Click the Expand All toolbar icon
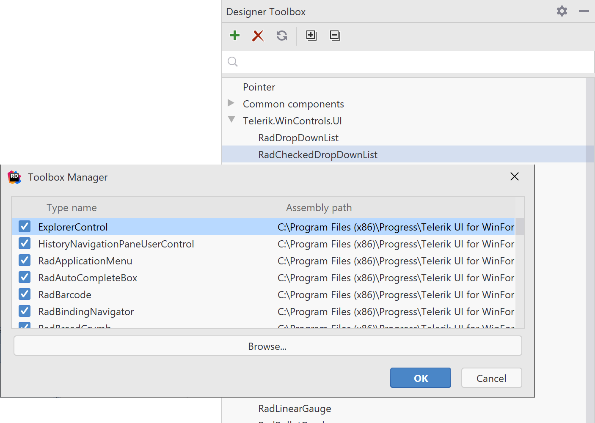595x423 pixels. tap(311, 36)
